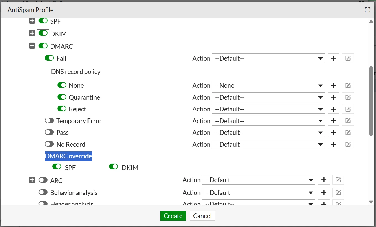Add new action for No Record
The height and width of the screenshot is (227, 376).
click(x=334, y=145)
